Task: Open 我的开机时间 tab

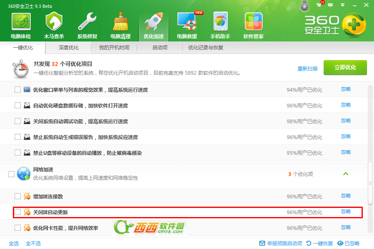Action: [x=114, y=48]
